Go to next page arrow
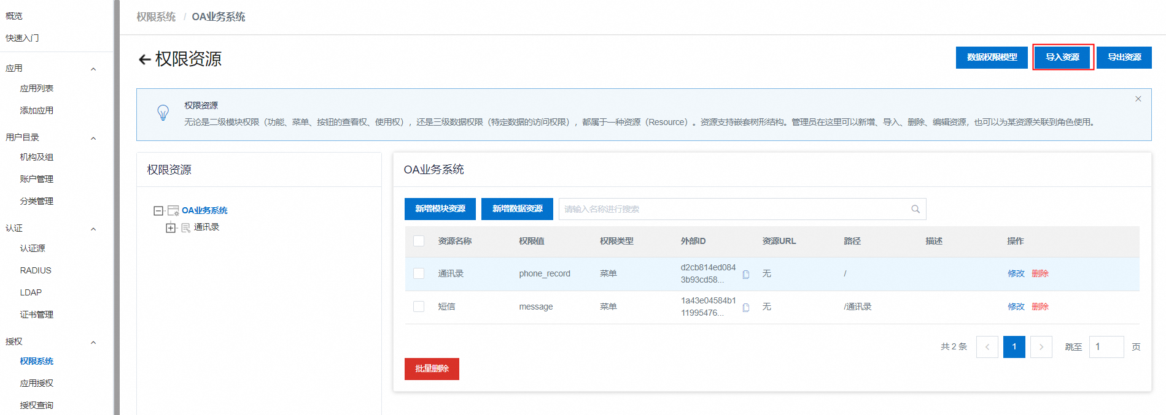This screenshot has width=1166, height=415. click(x=1041, y=347)
